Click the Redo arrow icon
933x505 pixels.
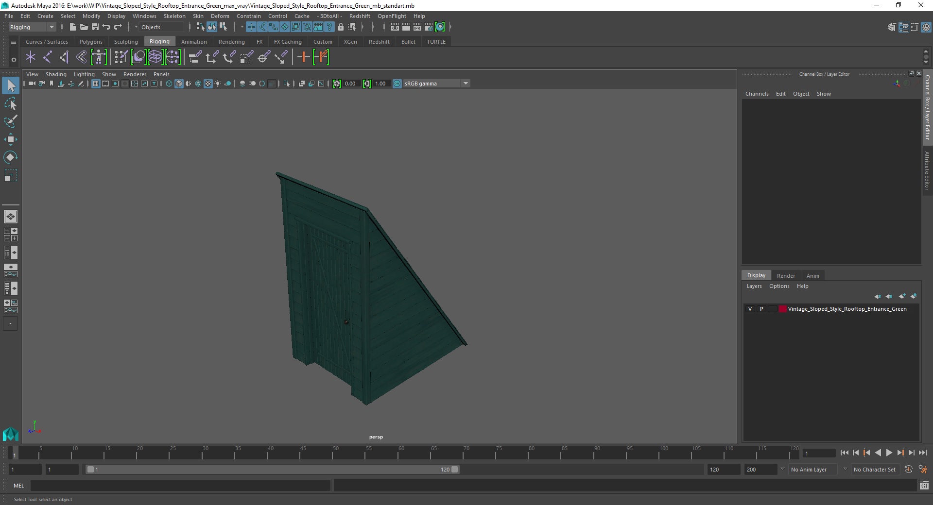coord(118,27)
